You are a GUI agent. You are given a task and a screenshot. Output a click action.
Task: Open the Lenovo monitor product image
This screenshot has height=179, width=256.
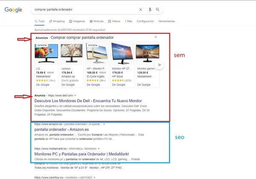coord(72,53)
